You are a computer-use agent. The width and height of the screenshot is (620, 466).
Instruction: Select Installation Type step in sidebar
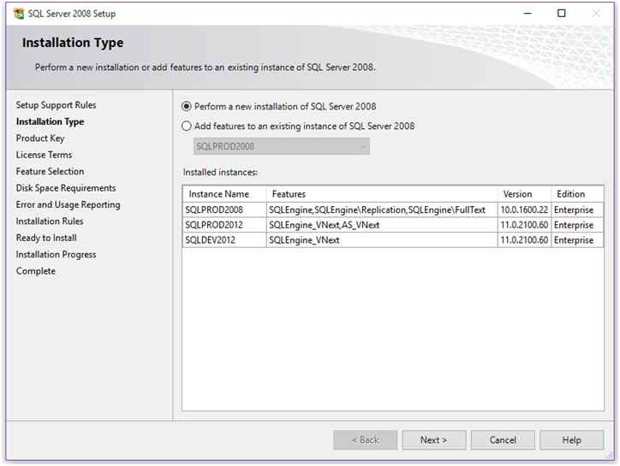50,121
